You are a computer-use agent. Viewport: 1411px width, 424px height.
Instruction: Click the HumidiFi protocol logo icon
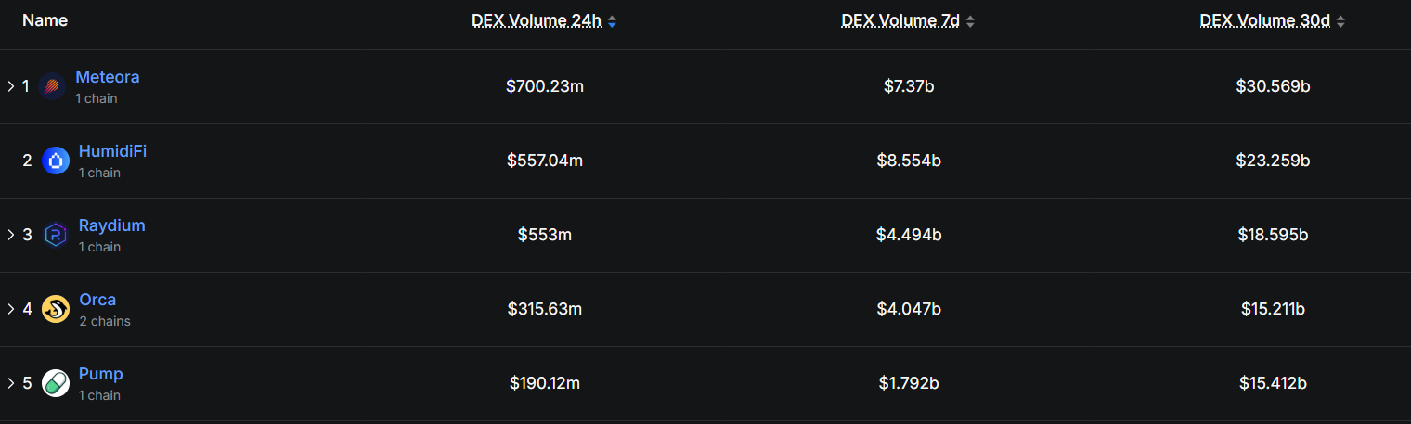coord(56,161)
